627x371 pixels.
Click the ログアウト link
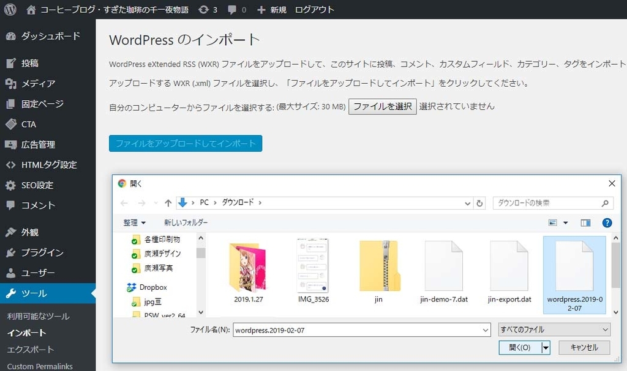coord(314,10)
